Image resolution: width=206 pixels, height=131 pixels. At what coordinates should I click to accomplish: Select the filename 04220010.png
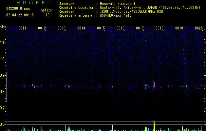(18, 9)
